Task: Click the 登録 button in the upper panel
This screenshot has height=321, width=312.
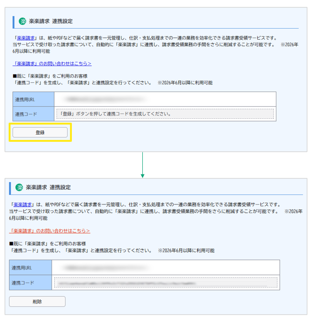Action: pos(40,132)
